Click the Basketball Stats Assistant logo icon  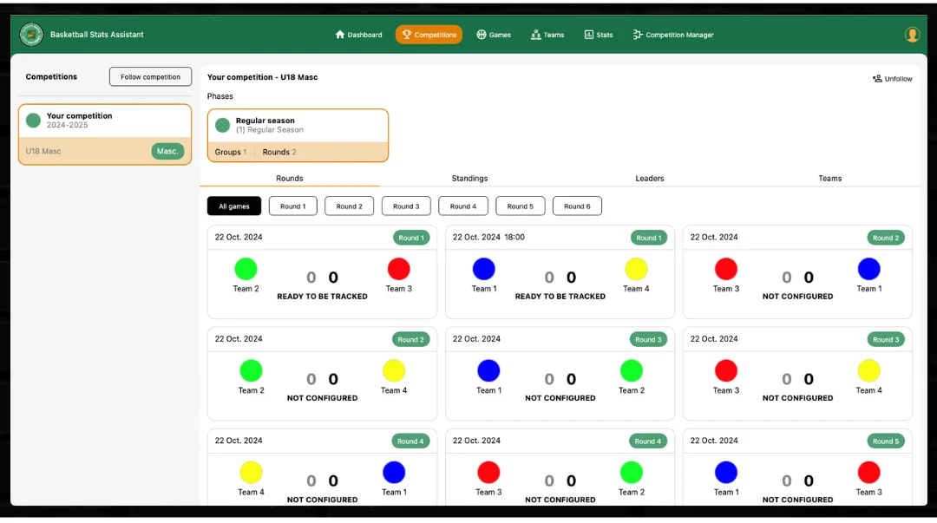31,35
